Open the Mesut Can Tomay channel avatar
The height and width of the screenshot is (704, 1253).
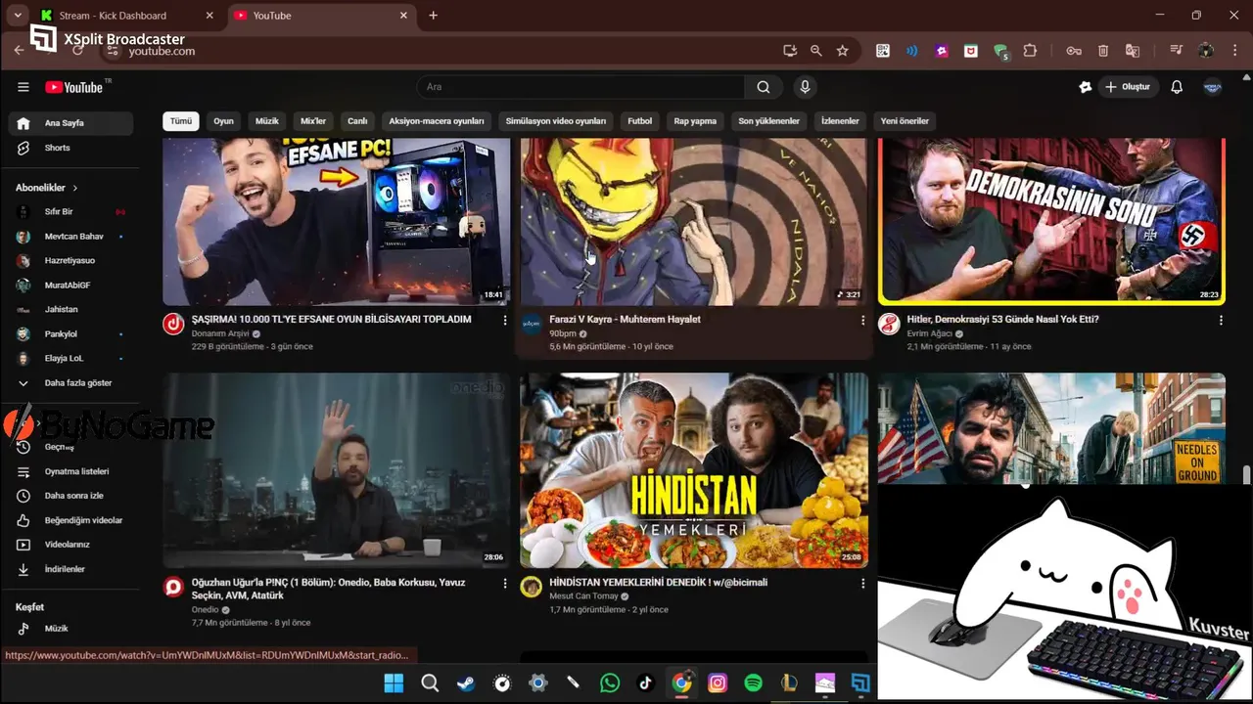[x=531, y=587]
